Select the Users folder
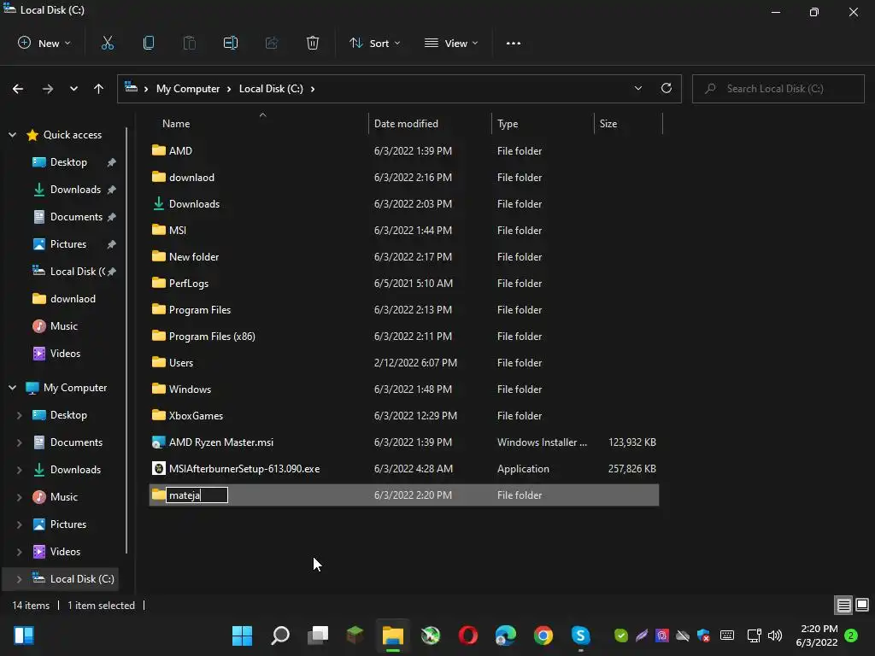The image size is (875, 656). pyautogui.click(x=404, y=362)
